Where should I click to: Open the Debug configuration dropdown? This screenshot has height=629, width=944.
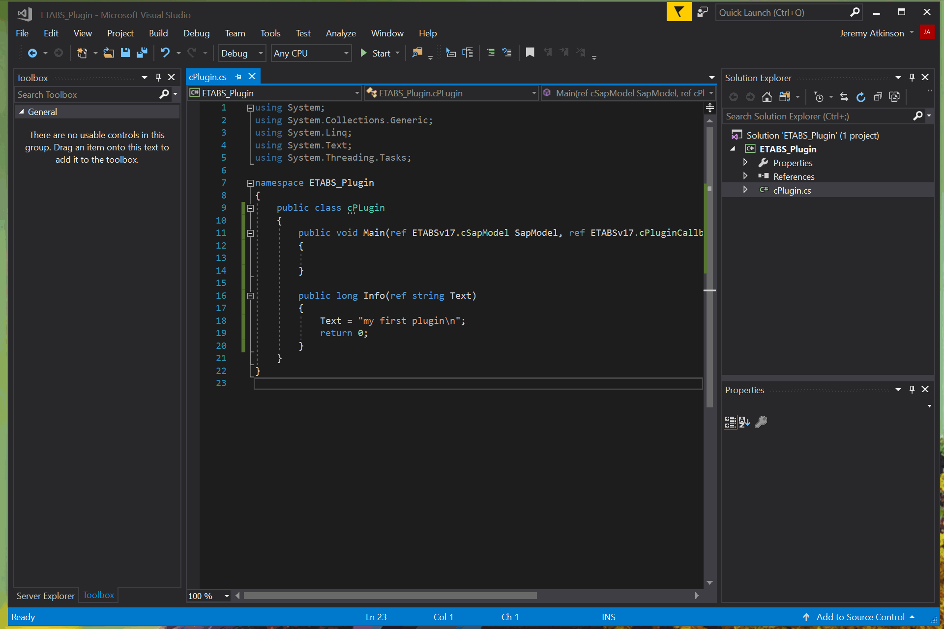pos(242,53)
